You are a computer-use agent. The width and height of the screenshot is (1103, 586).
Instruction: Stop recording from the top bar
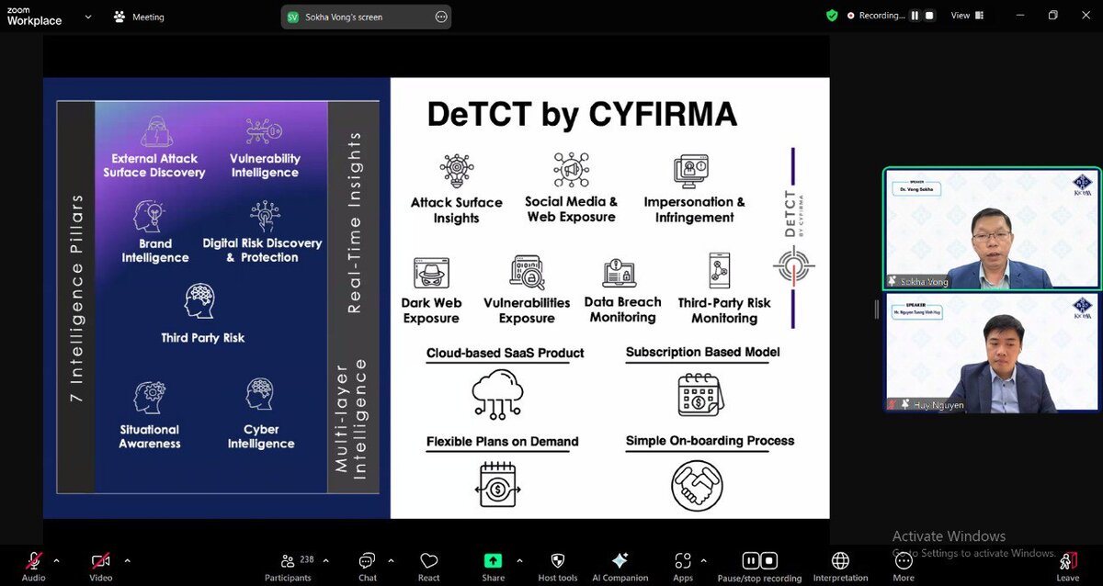pos(929,16)
